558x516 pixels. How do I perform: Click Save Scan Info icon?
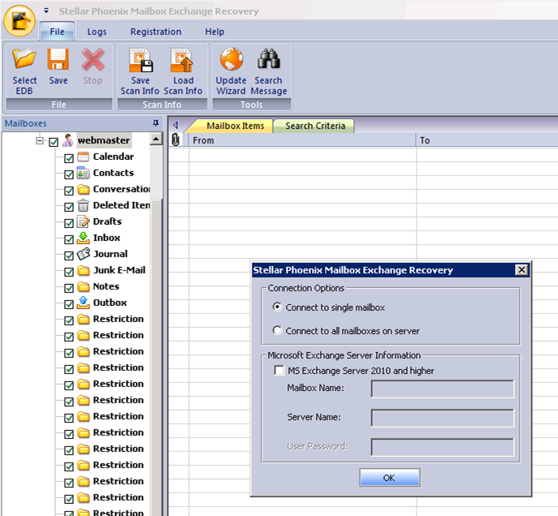pos(141,60)
